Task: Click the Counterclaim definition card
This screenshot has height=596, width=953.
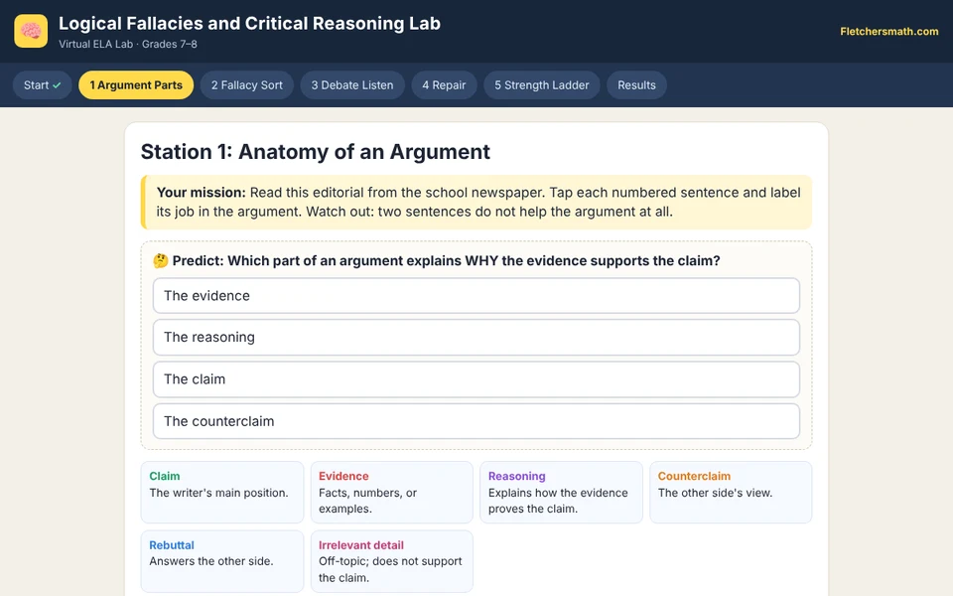Action: point(731,492)
